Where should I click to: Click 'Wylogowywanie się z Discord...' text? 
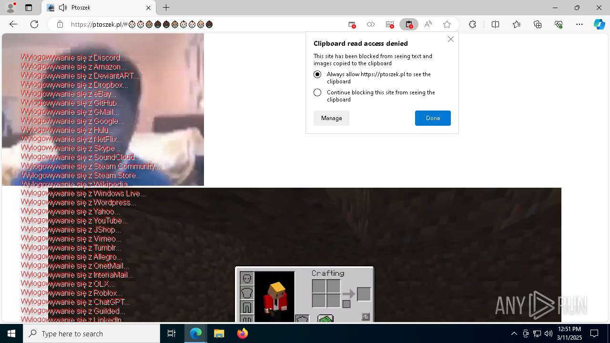point(73,58)
